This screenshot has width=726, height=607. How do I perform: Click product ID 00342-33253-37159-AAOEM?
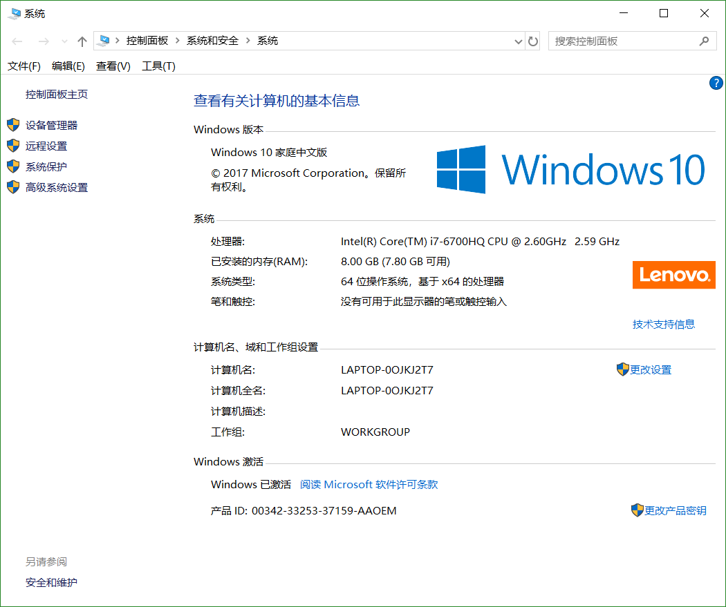324,511
